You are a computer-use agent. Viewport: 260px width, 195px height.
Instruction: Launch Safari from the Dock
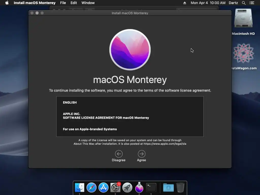point(91,187)
